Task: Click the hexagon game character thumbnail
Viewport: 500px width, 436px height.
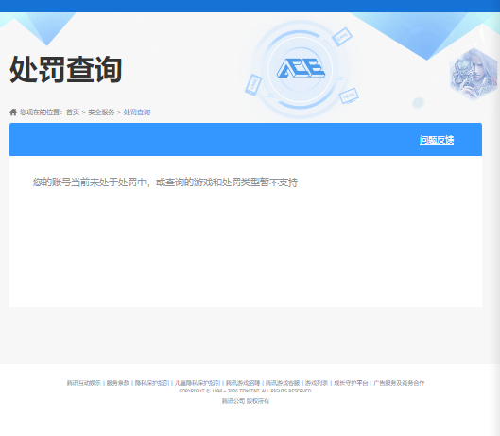Action: [x=474, y=75]
